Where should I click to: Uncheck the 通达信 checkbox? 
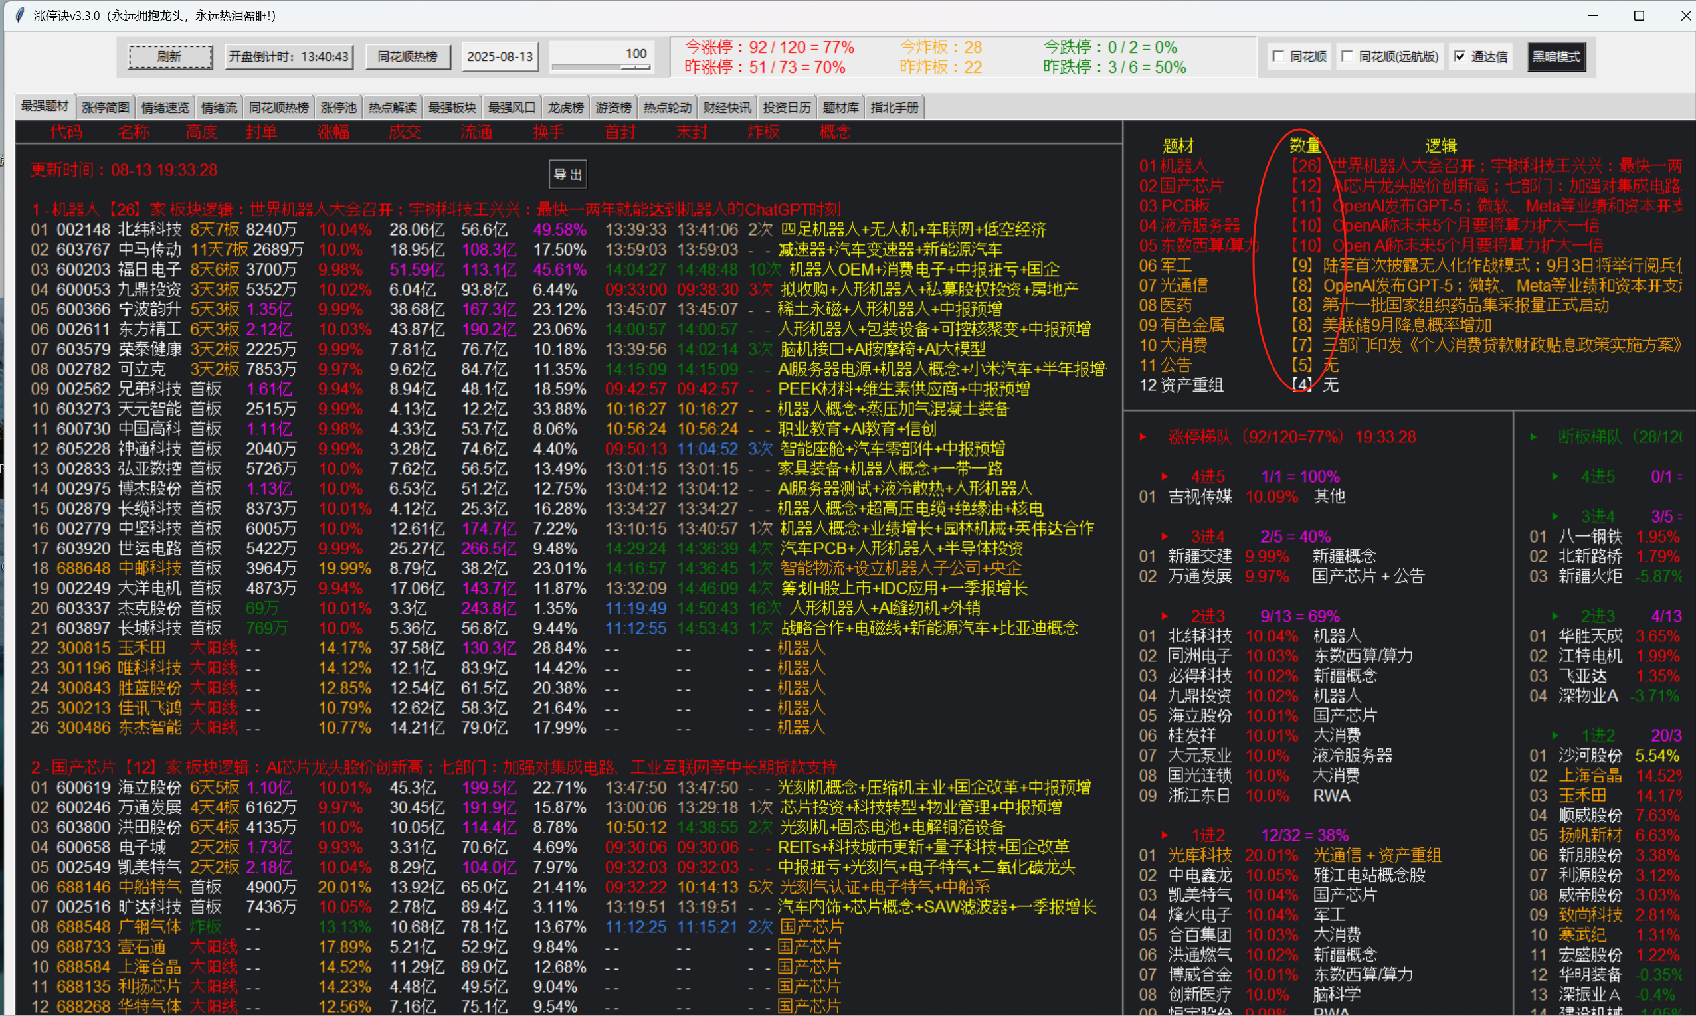click(1460, 57)
